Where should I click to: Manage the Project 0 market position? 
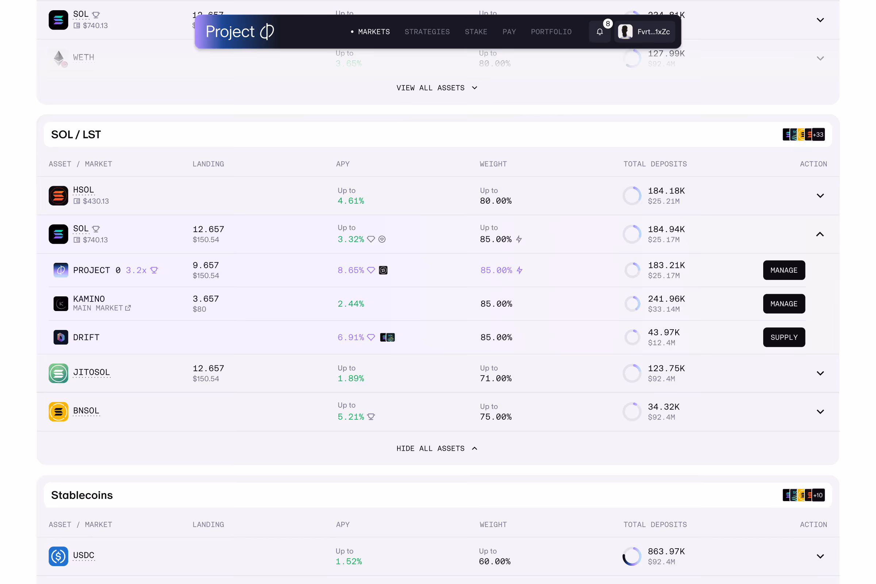[x=784, y=270]
